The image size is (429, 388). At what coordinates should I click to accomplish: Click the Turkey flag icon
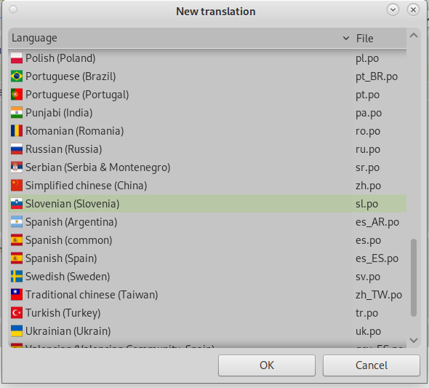pyautogui.click(x=17, y=313)
